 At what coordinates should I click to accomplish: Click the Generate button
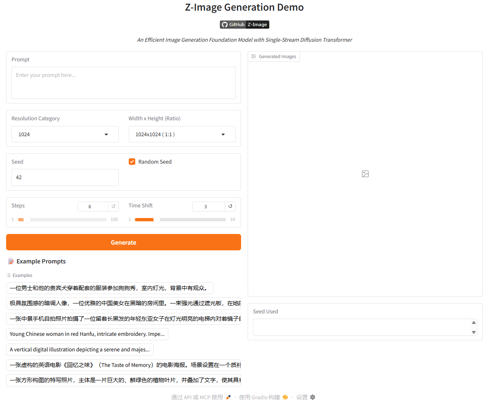click(123, 242)
